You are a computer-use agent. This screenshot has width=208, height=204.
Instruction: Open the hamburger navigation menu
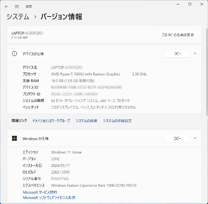coord(17,7)
